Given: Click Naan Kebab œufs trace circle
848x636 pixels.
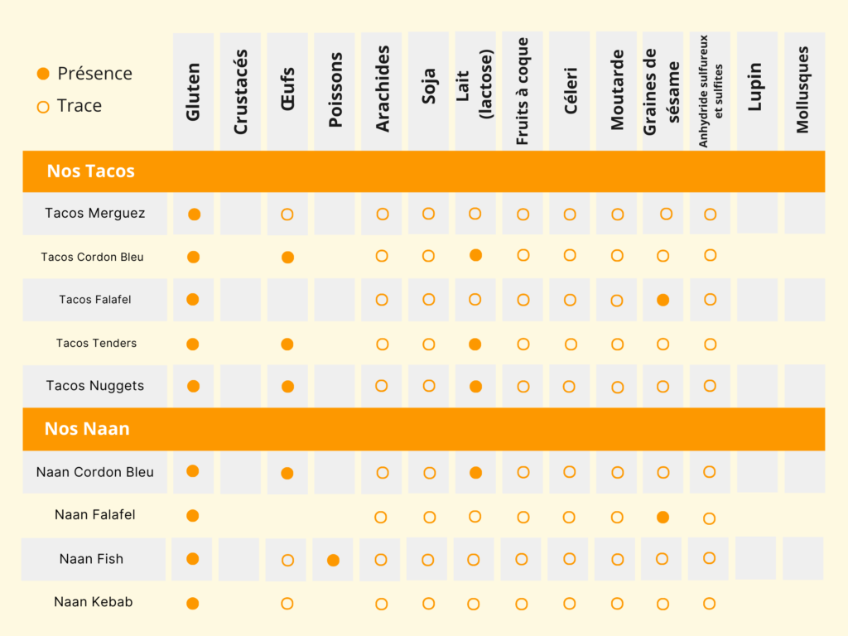Looking at the screenshot, I should (287, 604).
